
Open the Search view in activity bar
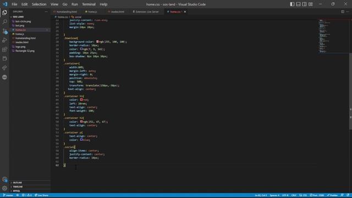point(4,22)
